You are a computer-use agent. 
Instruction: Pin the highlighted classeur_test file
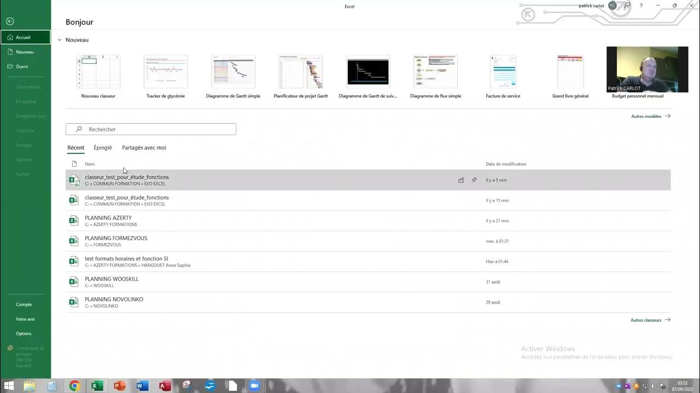tap(474, 180)
